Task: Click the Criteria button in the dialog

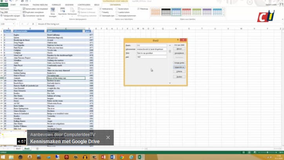Action: (179, 71)
